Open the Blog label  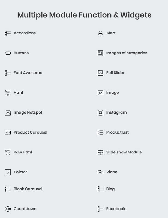[110, 189]
